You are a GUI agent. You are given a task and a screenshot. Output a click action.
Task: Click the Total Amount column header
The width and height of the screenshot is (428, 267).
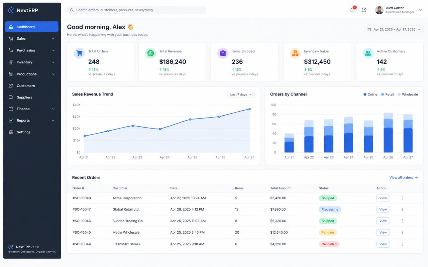[280, 188]
